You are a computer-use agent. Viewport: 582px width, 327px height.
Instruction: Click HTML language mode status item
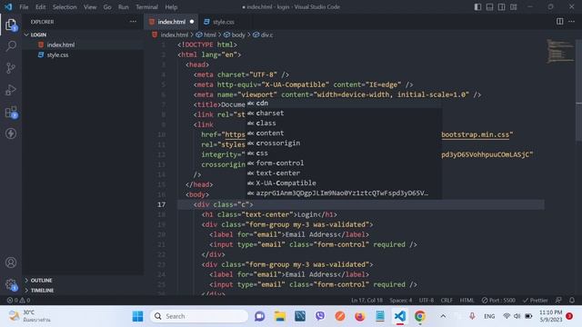click(x=467, y=301)
